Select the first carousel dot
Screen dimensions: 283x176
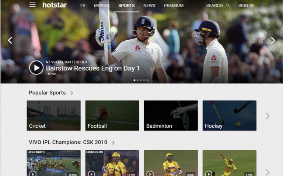point(134,80)
